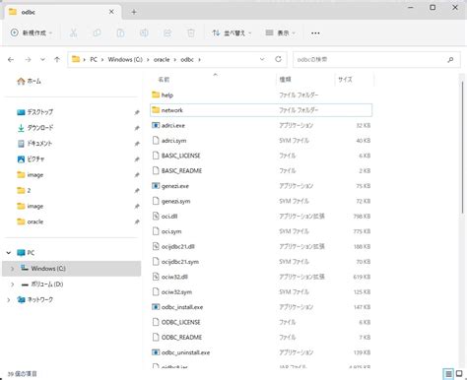Close the odbc tab
Image resolution: width=467 pixels, height=380 pixels.
click(111, 12)
